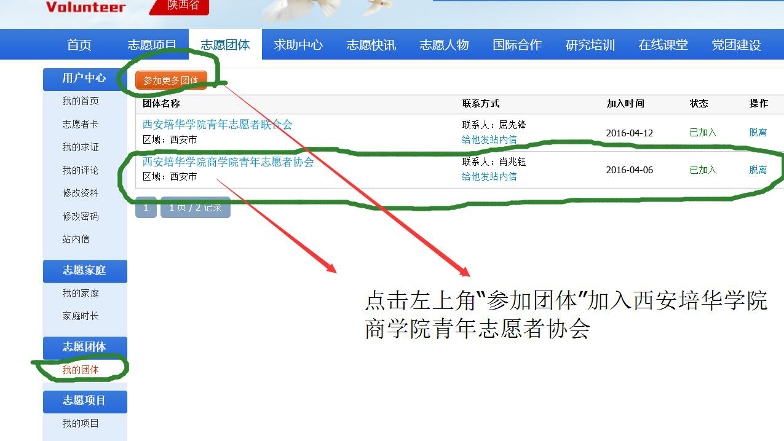Open 站内信 in user center
The height and width of the screenshot is (441, 784).
click(x=76, y=239)
